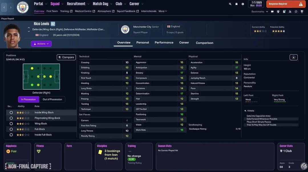Select the Inside Wing-Back role radio
The height and width of the screenshot is (172, 308).
pos(11,112)
